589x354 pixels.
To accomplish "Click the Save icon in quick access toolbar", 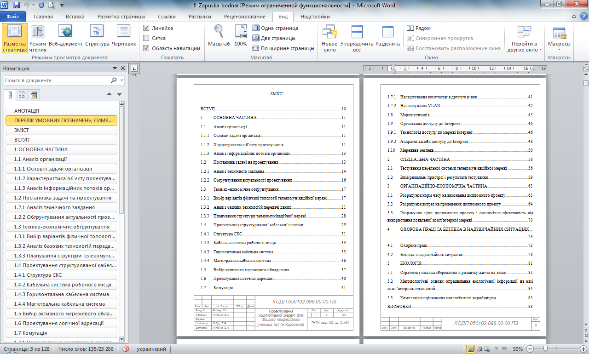I will pos(17,6).
